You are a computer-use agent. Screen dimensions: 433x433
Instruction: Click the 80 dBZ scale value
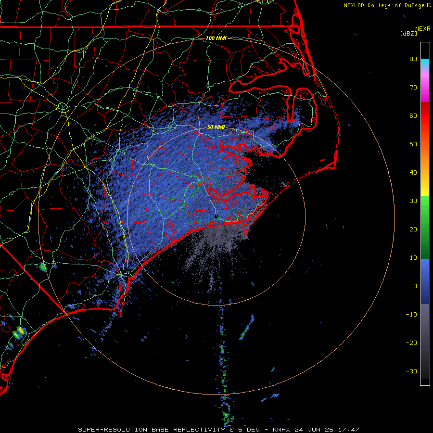[x=413, y=59]
